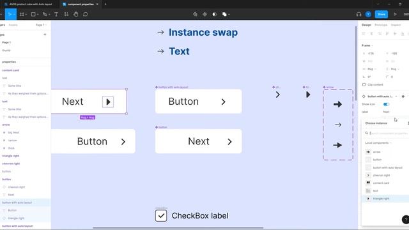Click the triangle icon in Next button
409x230 pixels.
click(x=108, y=102)
